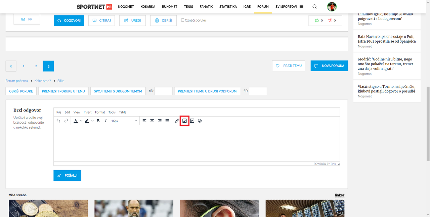Select current page 3 in pagination
This screenshot has width=430, height=217.
point(49,66)
